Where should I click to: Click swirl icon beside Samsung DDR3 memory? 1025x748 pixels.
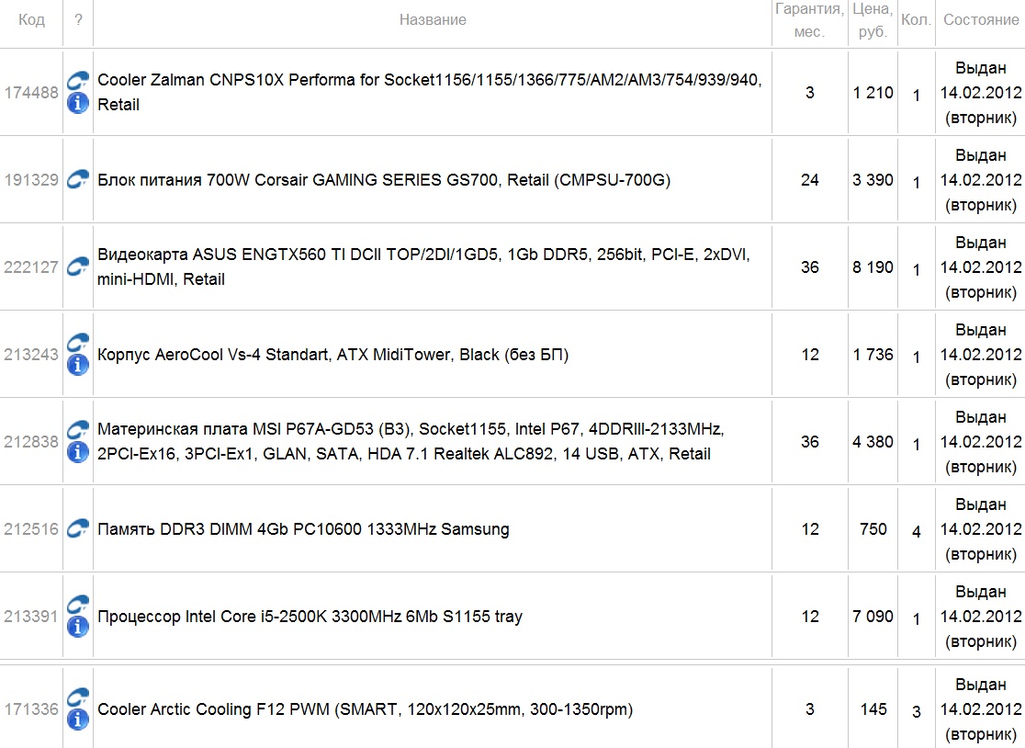pos(78,529)
